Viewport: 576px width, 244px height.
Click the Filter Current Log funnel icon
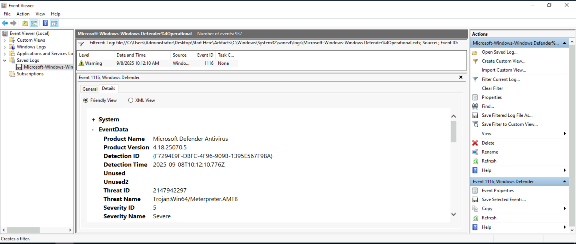click(475, 79)
